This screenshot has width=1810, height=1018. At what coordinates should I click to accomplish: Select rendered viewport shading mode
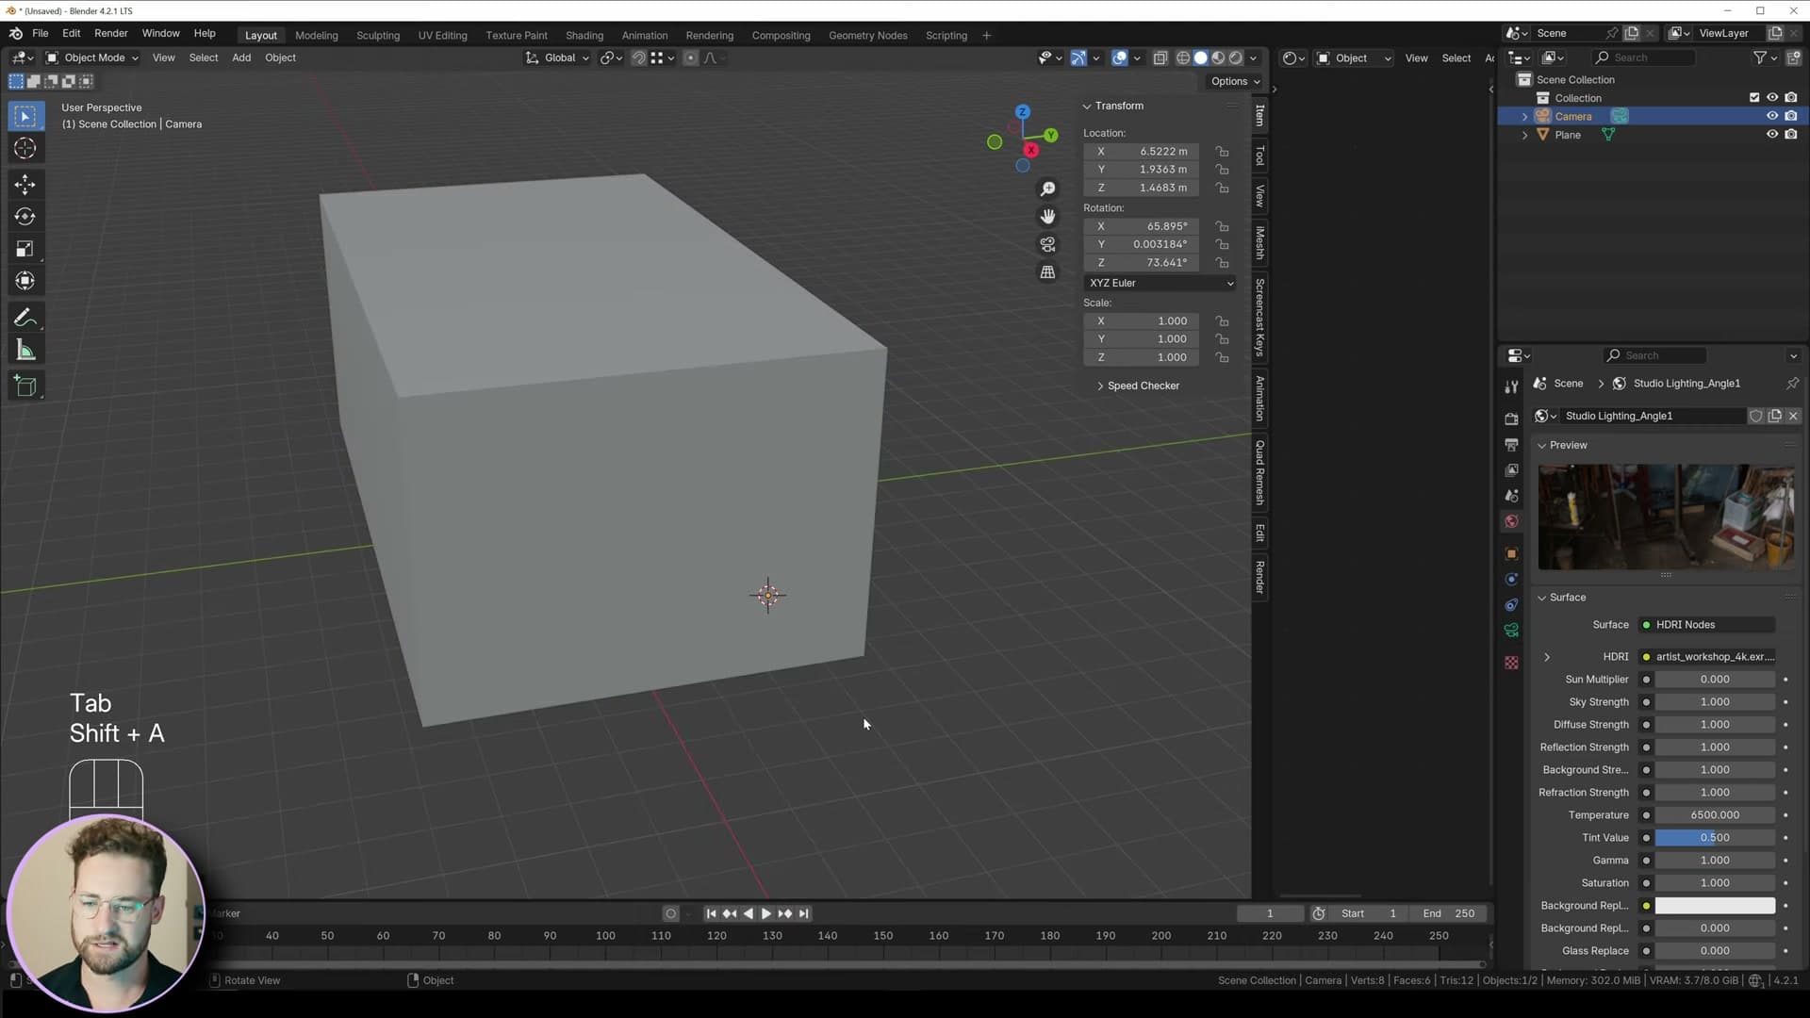click(x=1236, y=58)
